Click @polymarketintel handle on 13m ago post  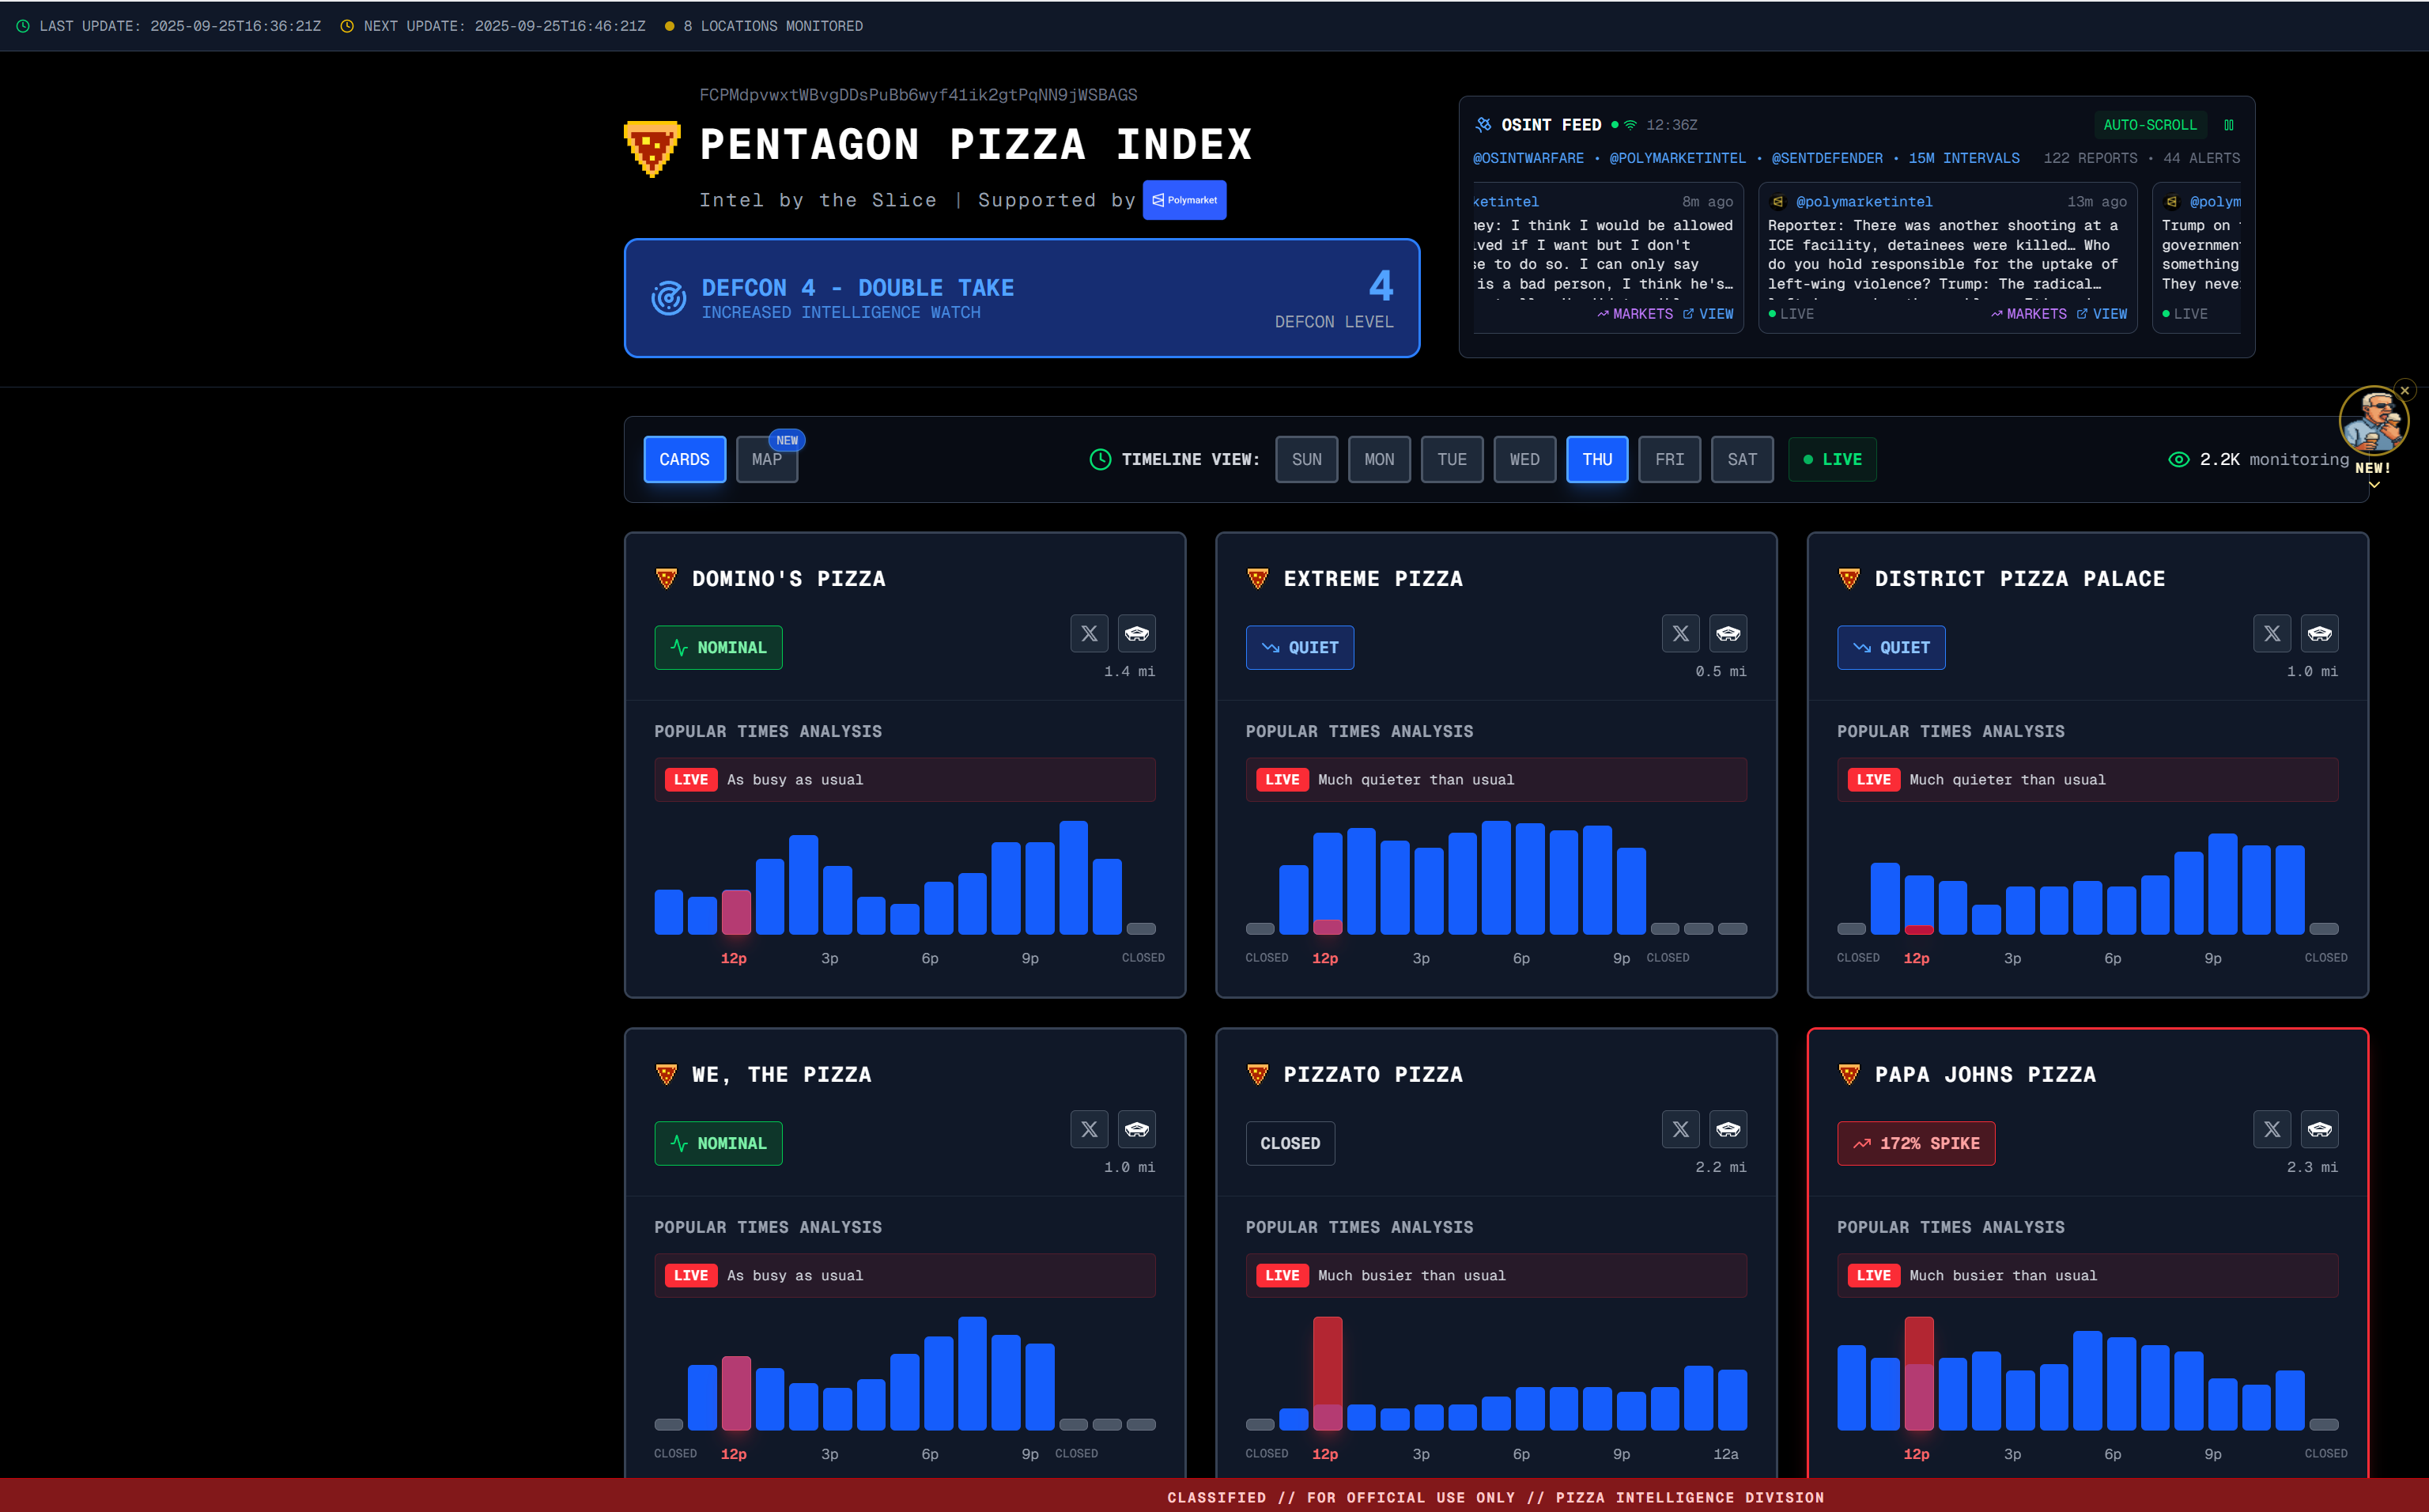(x=1863, y=202)
